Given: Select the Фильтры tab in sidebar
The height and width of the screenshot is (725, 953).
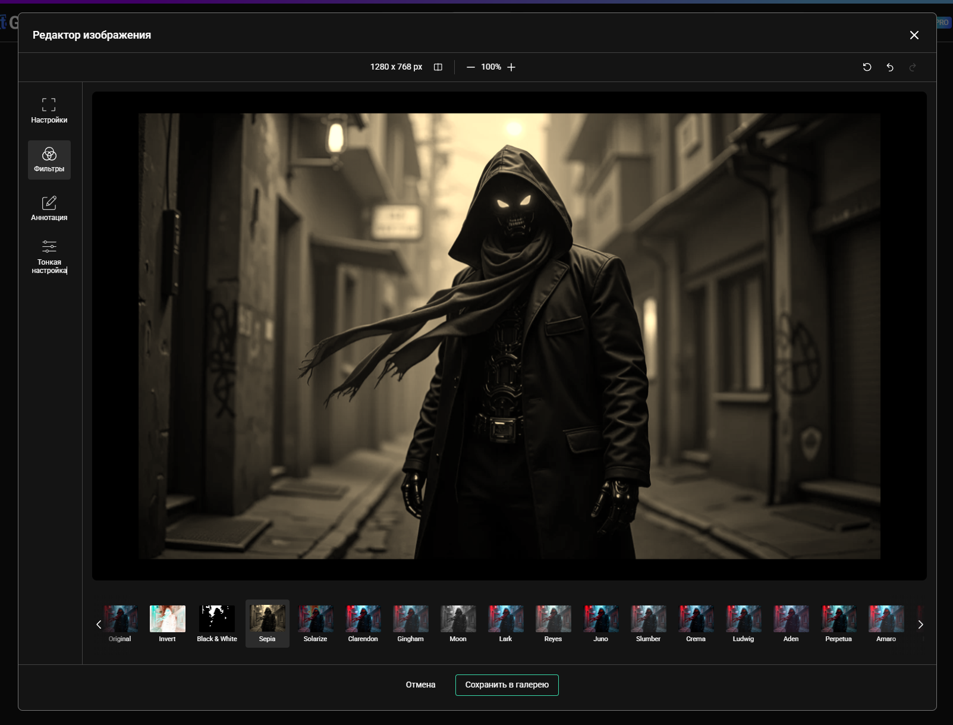Looking at the screenshot, I should [49, 160].
